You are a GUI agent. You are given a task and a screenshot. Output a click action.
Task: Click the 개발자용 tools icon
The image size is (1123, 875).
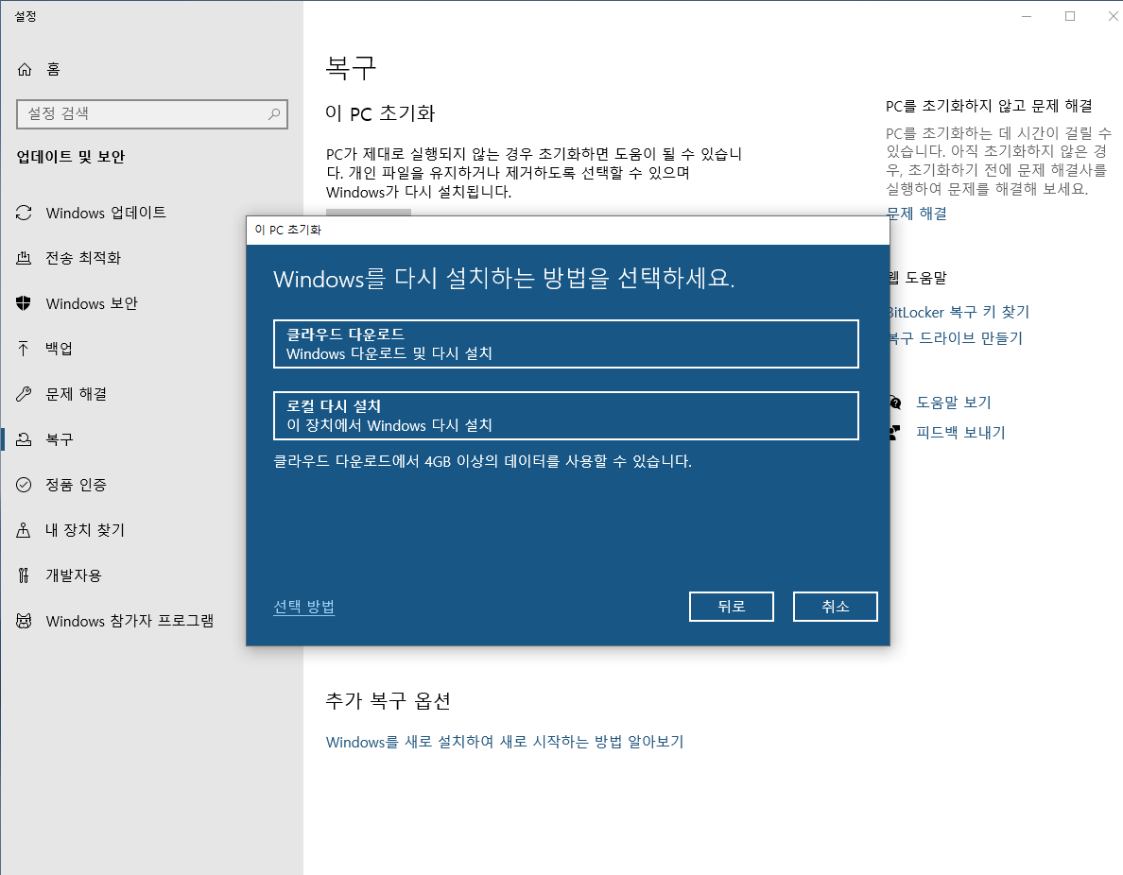[x=24, y=575]
